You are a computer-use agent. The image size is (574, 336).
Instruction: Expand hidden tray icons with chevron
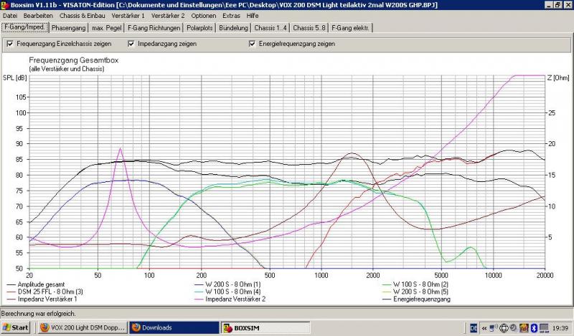[484, 327]
